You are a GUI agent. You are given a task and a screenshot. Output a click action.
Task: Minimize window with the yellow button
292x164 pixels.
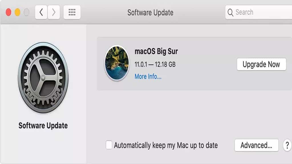[17, 12]
